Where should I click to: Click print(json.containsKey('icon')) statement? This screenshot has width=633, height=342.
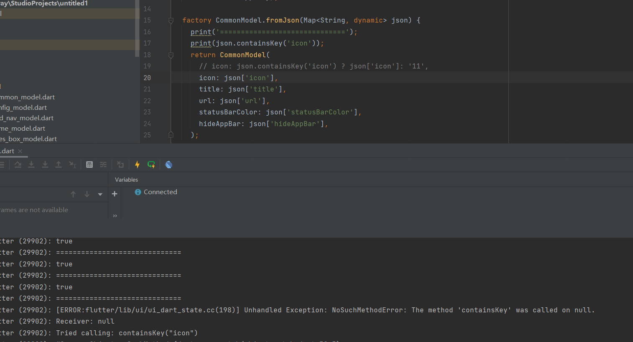257,43
